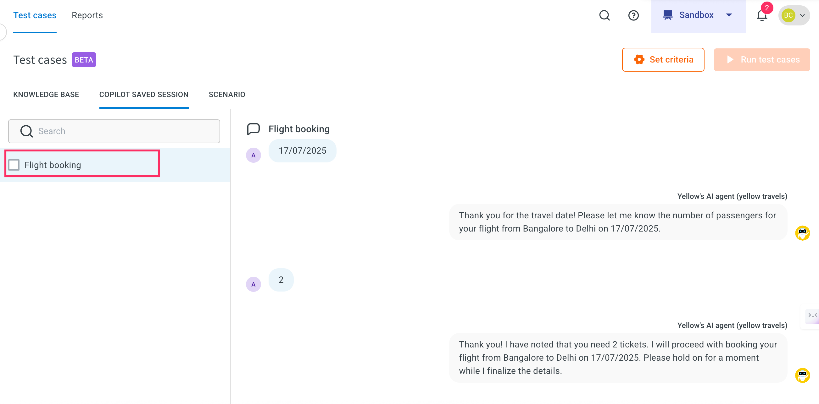Click the Run test cases button
This screenshot has height=404, width=819.
(761, 59)
